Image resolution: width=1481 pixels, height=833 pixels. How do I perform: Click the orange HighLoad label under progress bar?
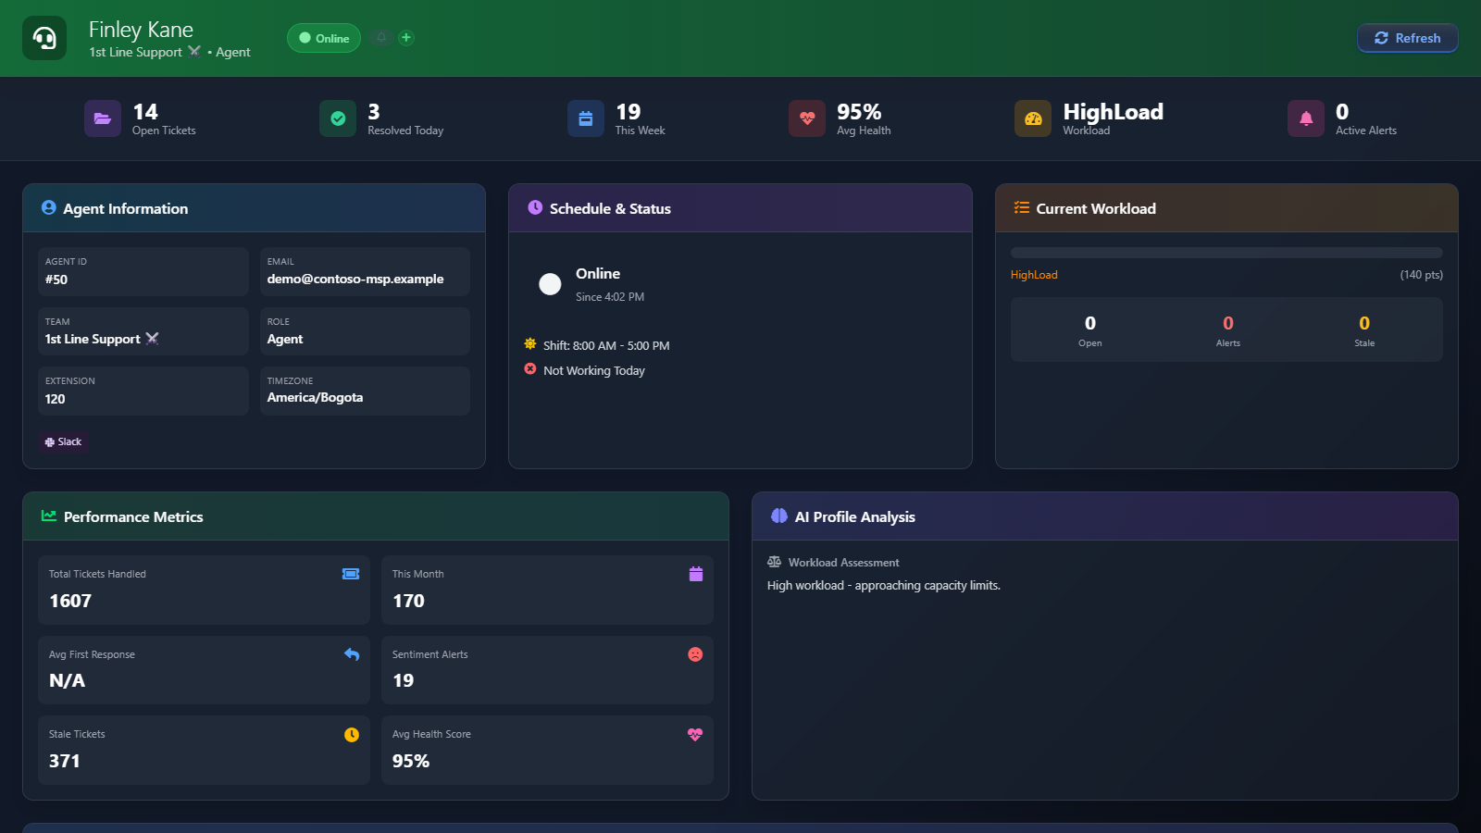click(x=1034, y=275)
